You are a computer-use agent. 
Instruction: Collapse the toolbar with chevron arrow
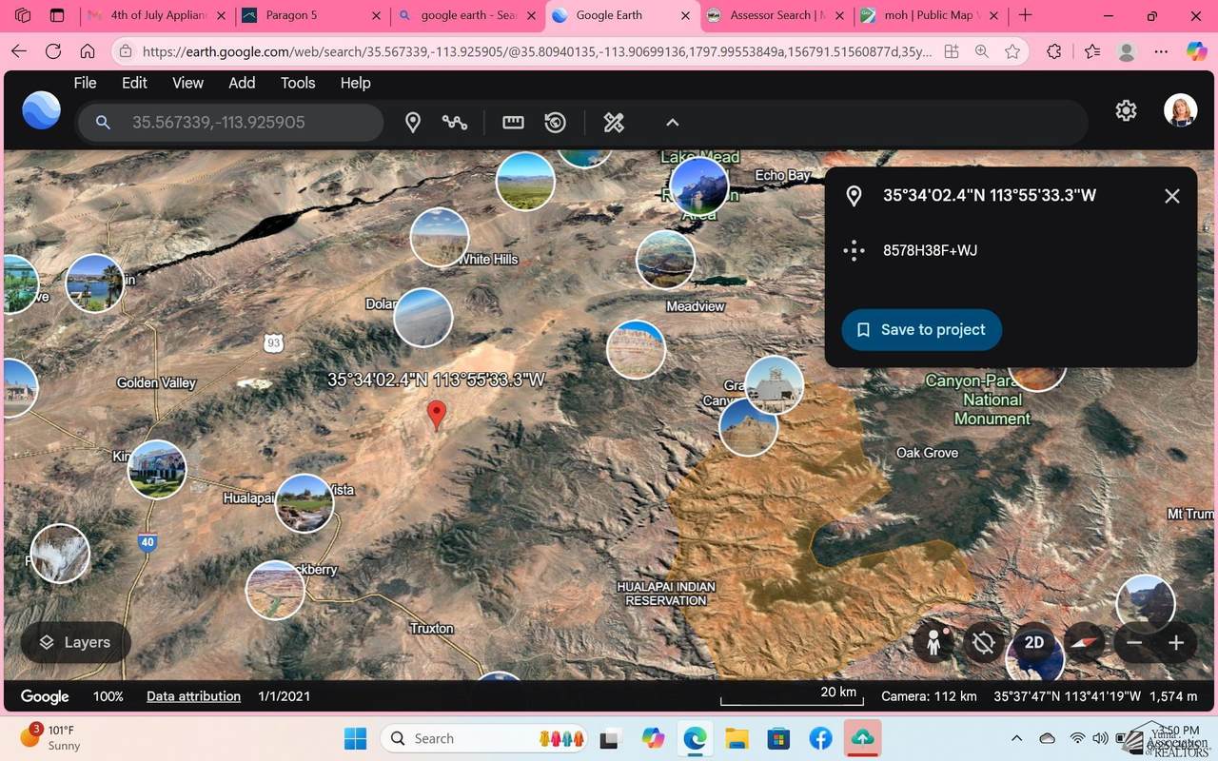672,123
